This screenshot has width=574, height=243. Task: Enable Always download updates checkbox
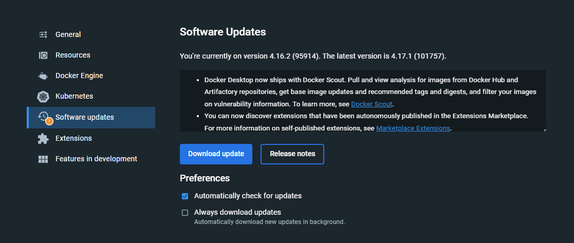tap(185, 213)
